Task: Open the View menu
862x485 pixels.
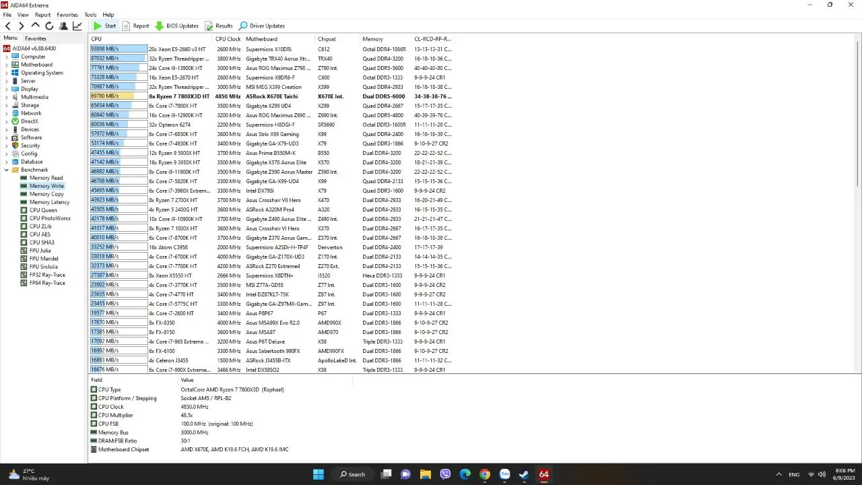Action: (x=23, y=15)
